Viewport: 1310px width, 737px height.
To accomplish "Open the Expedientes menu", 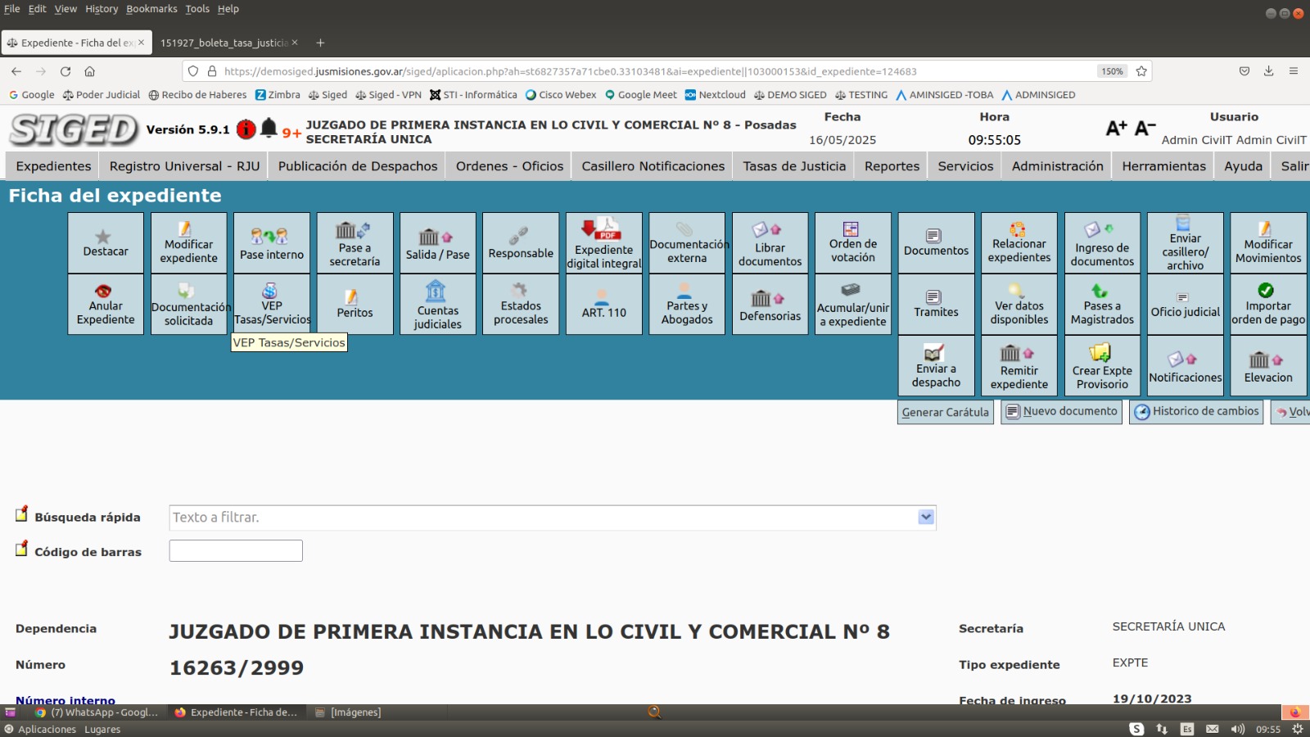I will coord(53,166).
